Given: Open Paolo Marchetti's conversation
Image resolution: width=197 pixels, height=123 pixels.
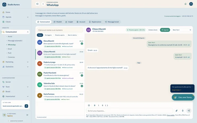Looking at the screenshot, I should (x=60, y=75).
